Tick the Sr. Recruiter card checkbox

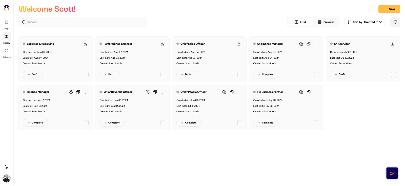[393, 74]
